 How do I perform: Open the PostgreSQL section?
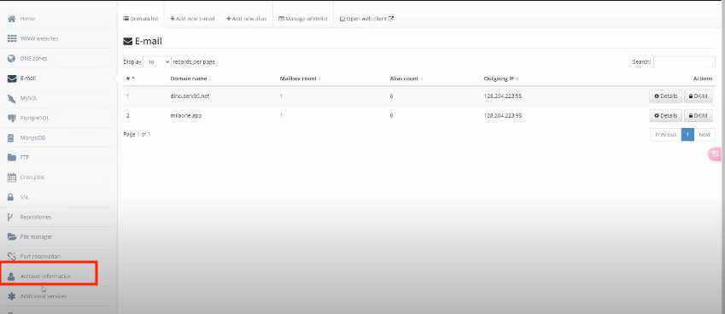point(34,119)
